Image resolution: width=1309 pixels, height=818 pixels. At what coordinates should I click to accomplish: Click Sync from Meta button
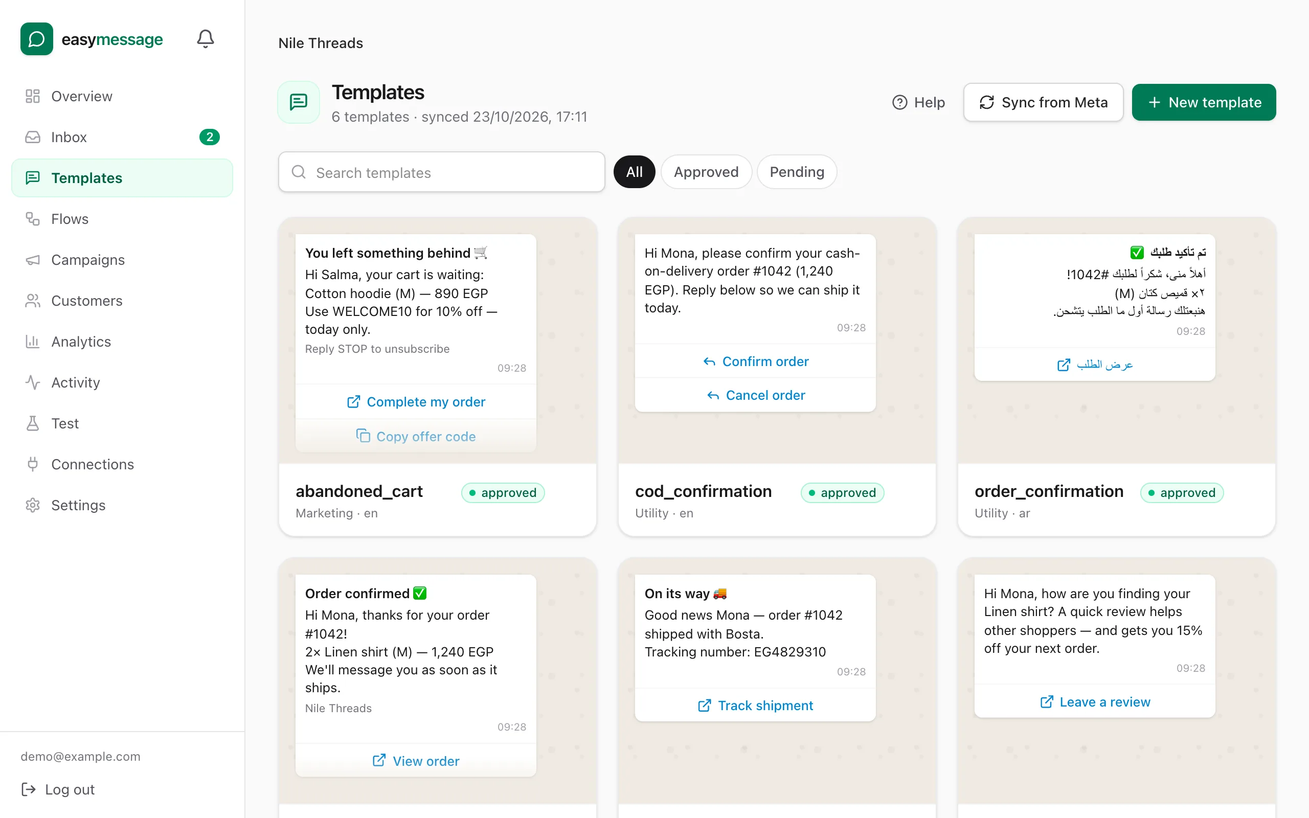(x=1043, y=102)
